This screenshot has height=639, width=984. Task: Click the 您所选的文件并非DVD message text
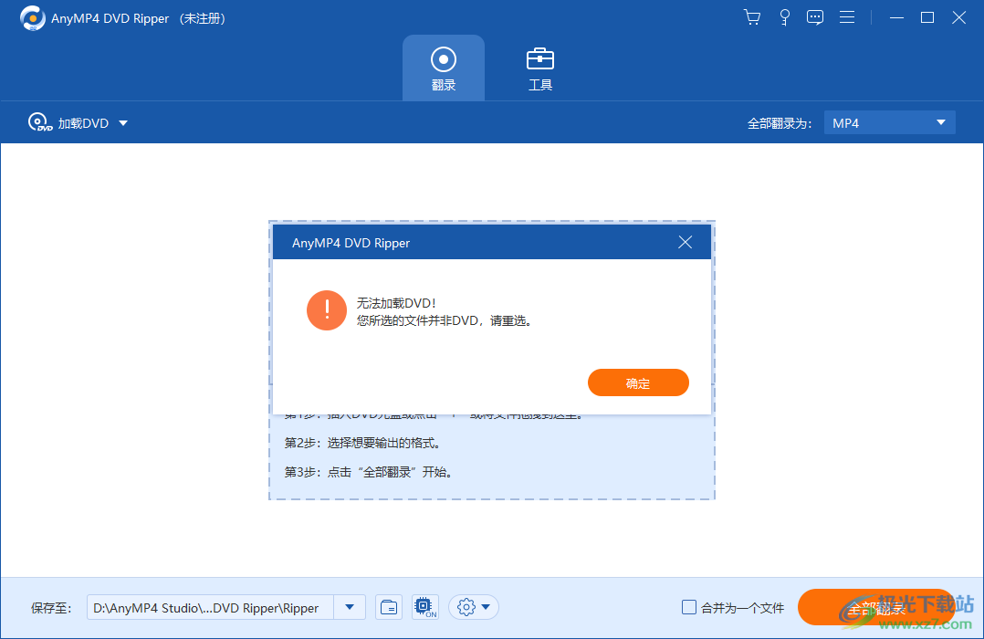coord(445,320)
